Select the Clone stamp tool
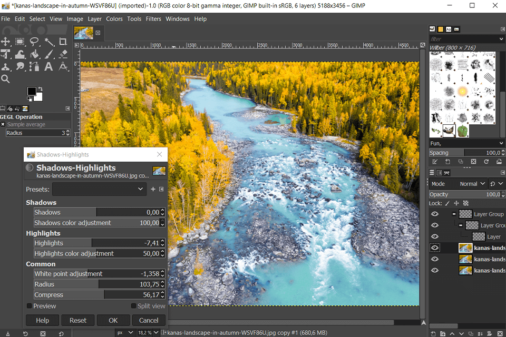The height and width of the screenshot is (337, 506). click(x=5, y=67)
